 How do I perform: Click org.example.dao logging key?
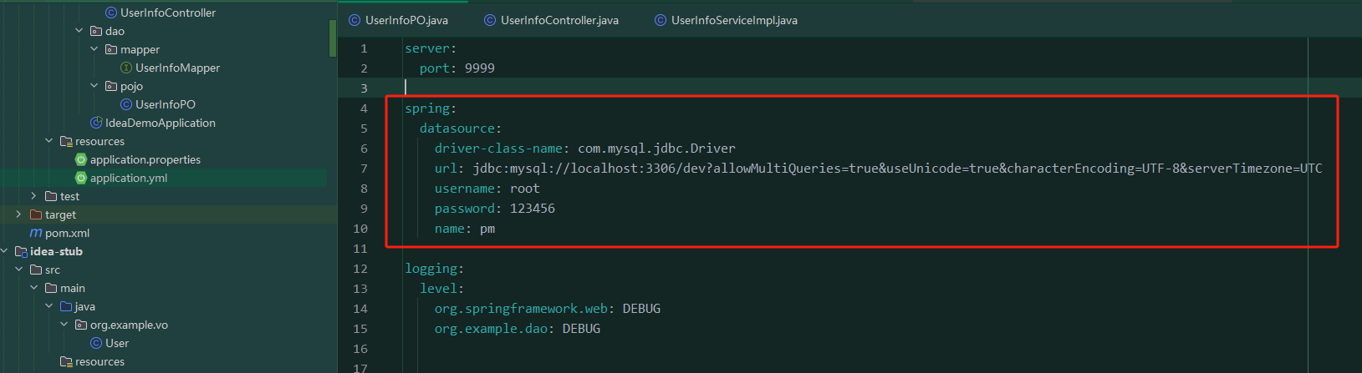click(x=494, y=329)
